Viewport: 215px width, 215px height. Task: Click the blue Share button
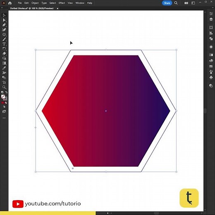(167, 3)
